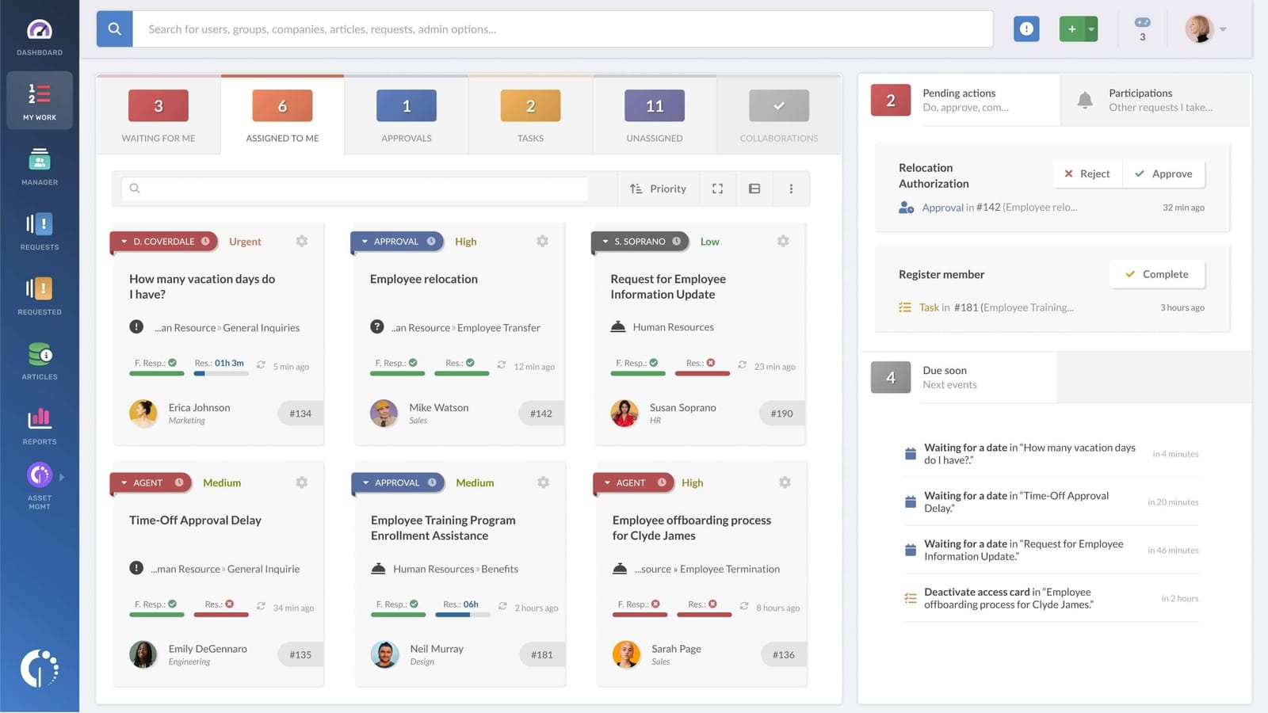Open settings gear on the Employee relocation card
Viewport: 1268px width, 713px height.
click(x=542, y=241)
